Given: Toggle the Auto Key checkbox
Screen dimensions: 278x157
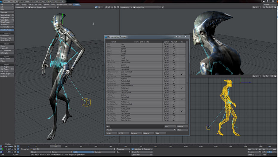Looking at the screenshot, I should point(133,149).
